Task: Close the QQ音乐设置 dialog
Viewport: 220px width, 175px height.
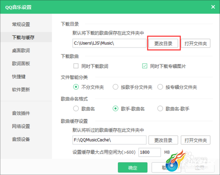Action: tap(213, 7)
